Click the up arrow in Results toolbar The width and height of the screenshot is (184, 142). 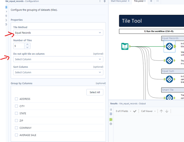161,111
